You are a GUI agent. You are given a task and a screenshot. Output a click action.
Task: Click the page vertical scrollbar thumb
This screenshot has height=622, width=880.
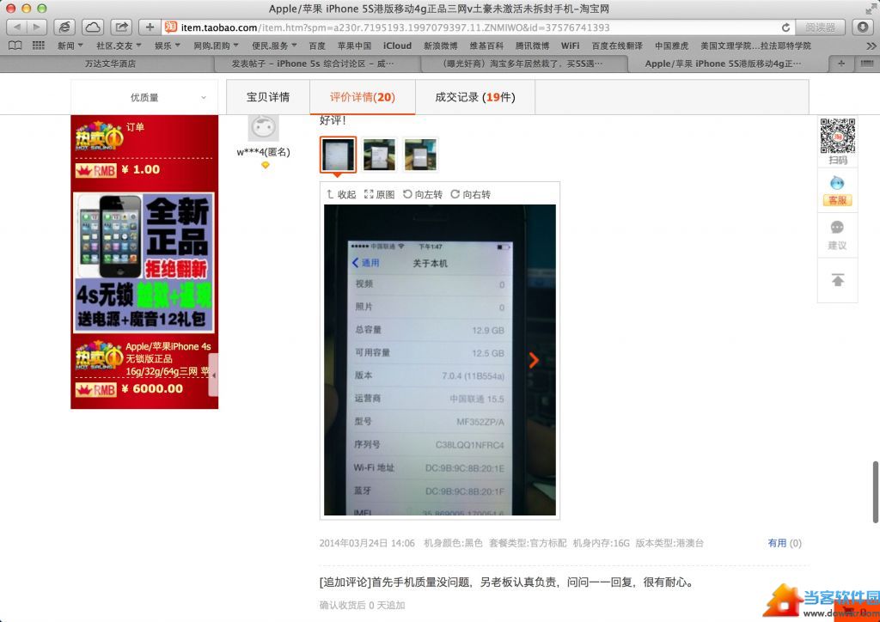click(x=874, y=492)
